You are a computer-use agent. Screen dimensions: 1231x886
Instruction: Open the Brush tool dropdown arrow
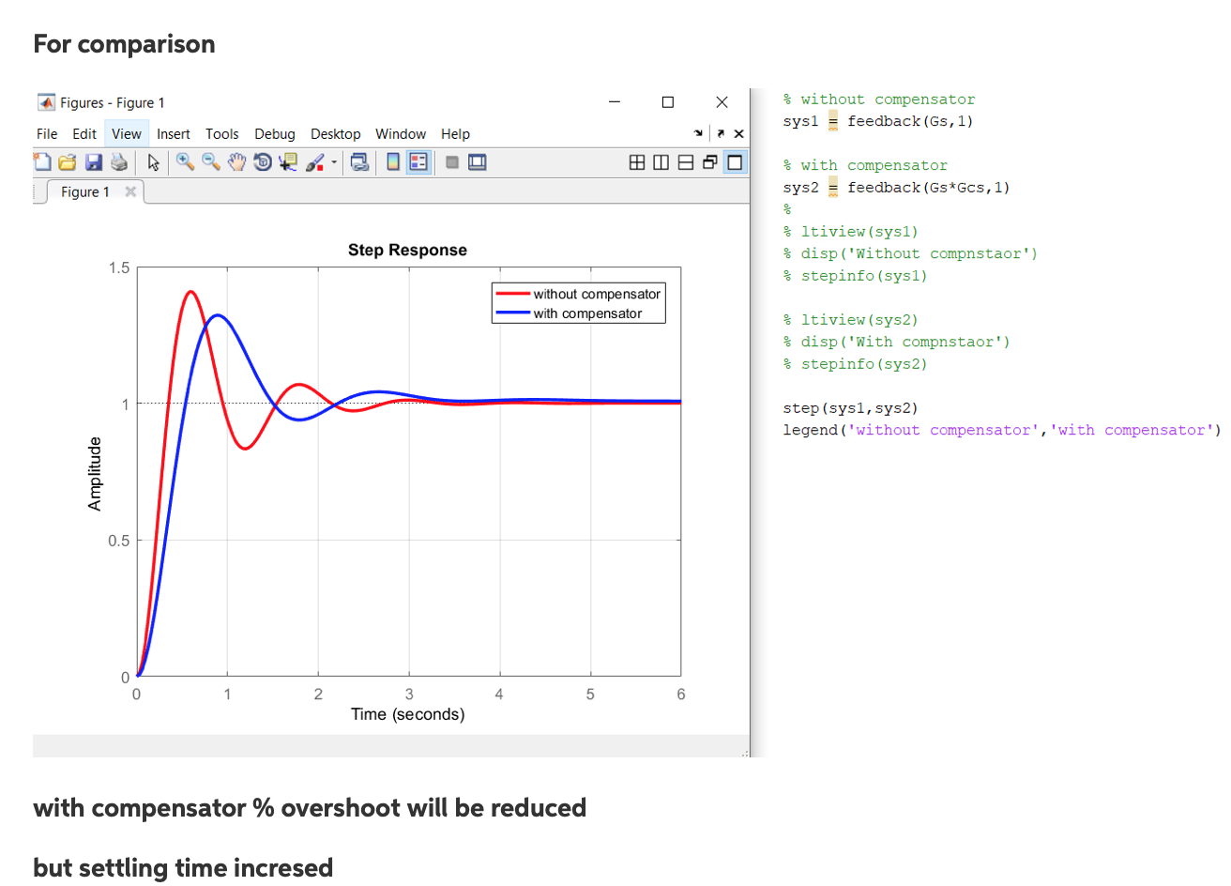333,161
